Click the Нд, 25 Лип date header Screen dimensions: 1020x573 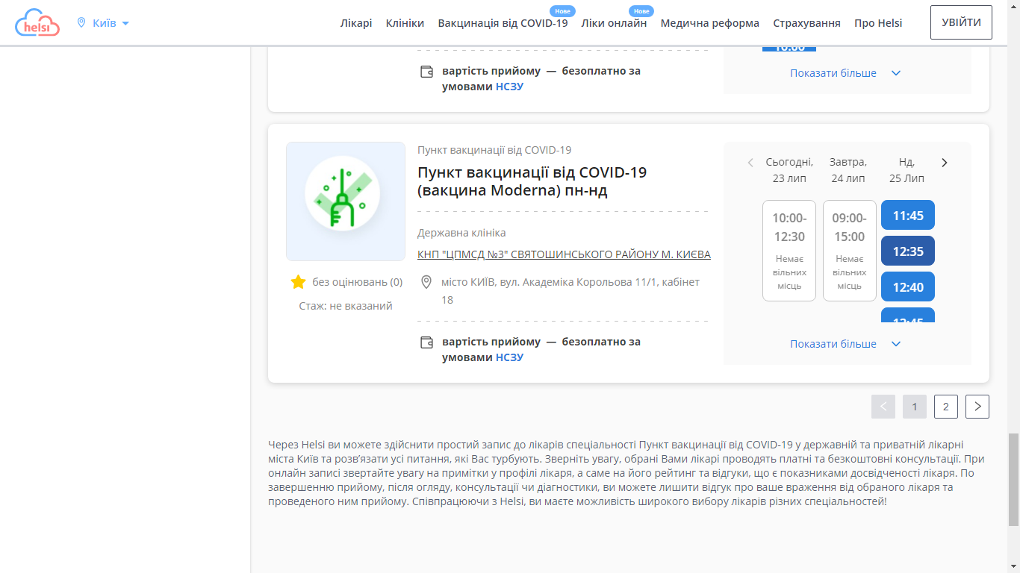point(907,170)
